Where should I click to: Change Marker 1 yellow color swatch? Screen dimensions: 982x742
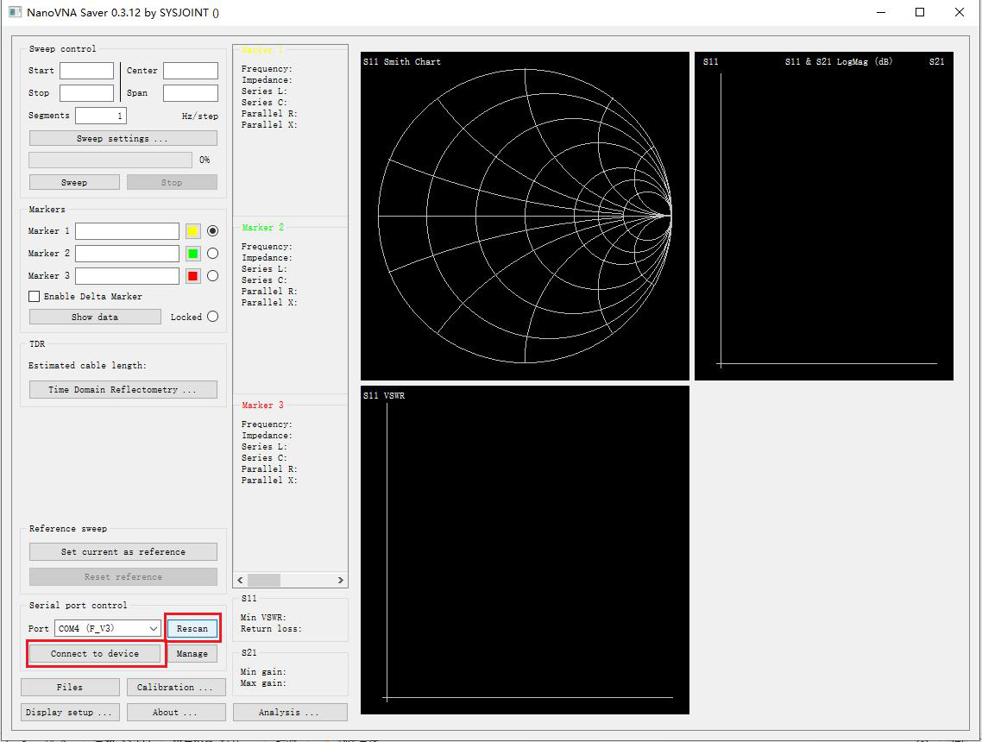(x=192, y=230)
